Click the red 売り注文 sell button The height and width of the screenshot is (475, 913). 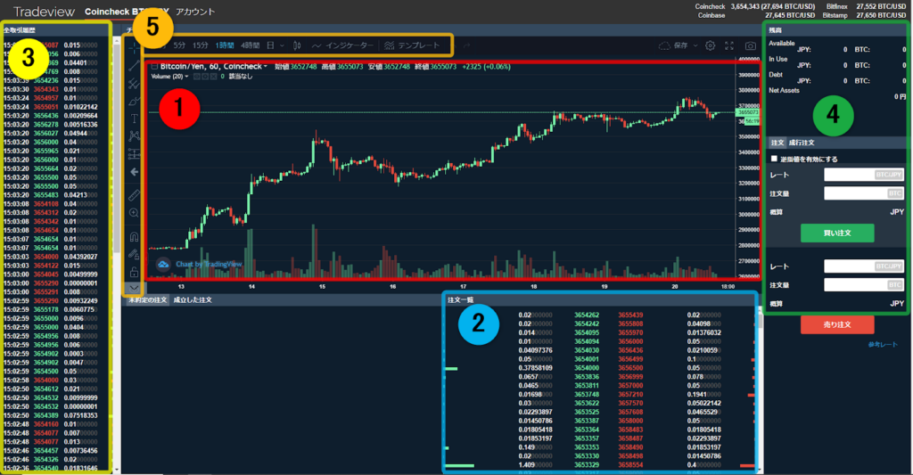pyautogui.click(x=837, y=324)
